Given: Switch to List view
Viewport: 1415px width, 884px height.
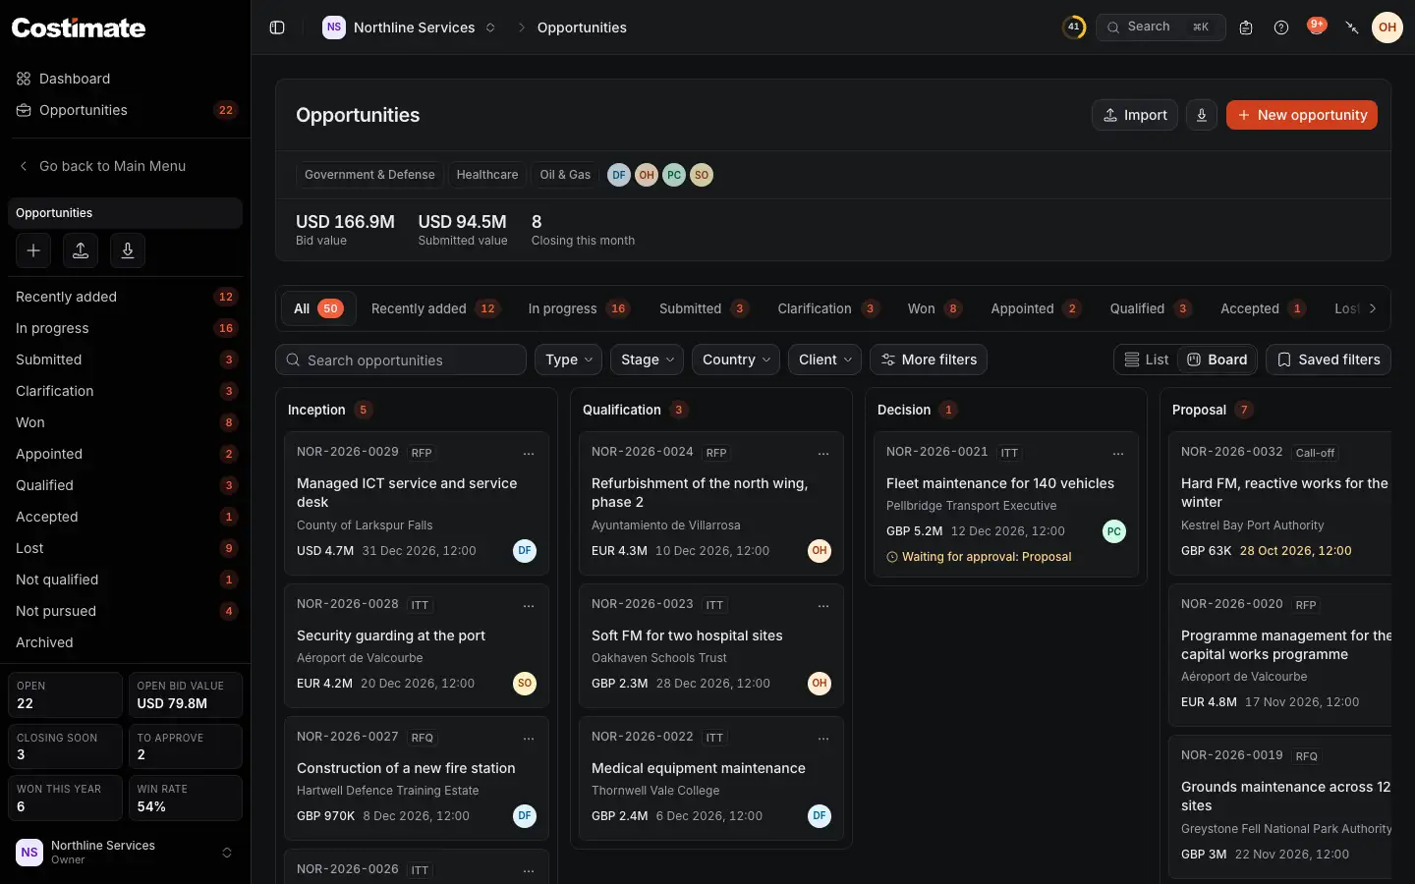Looking at the screenshot, I should point(1147,359).
